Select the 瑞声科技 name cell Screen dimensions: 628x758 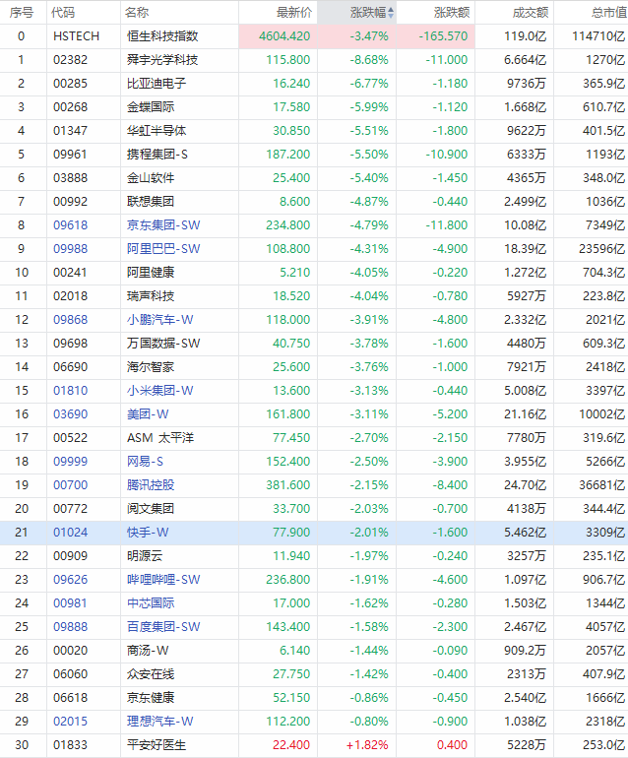[x=179, y=296]
